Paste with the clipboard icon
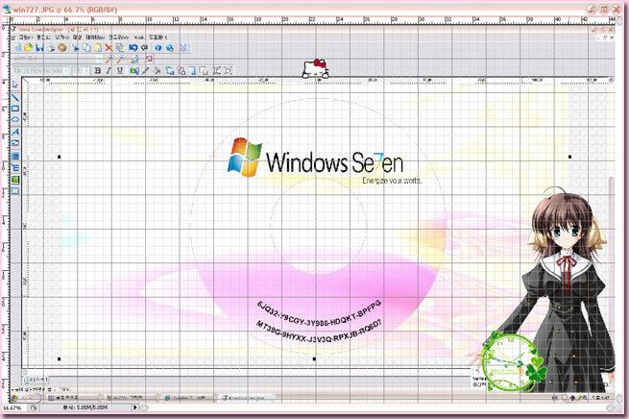Viewport: 629px width, 419px height. (98, 48)
